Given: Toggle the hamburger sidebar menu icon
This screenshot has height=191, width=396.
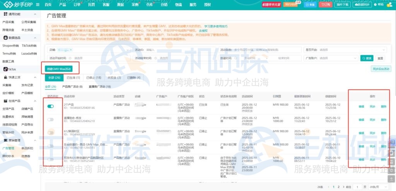Looking at the screenshot, I should point(38,5).
